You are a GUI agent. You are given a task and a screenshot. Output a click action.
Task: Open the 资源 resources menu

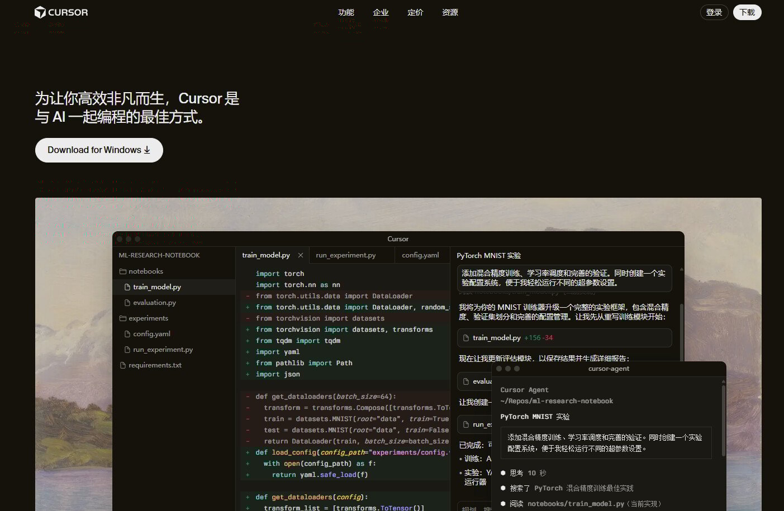pyautogui.click(x=450, y=12)
